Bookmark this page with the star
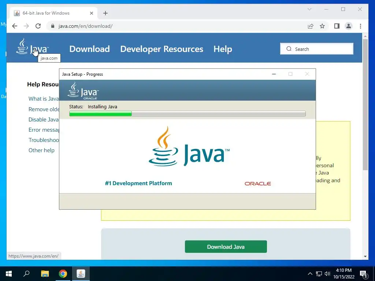The image size is (375, 281). 322,26
